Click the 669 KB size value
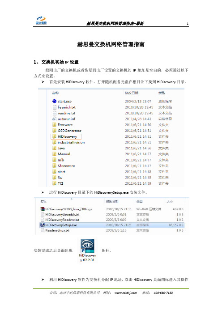Screen dimensions: 222x314 (x=178, y=209)
